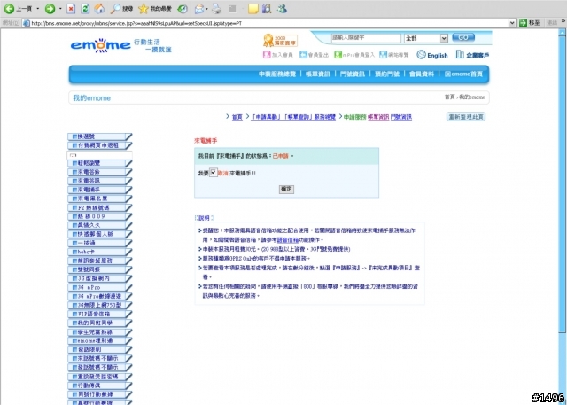Select 熱線009 in sidebar menu

click(x=100, y=216)
